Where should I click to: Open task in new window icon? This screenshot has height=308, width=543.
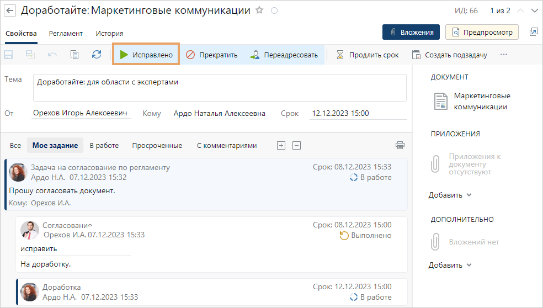[x=533, y=32]
